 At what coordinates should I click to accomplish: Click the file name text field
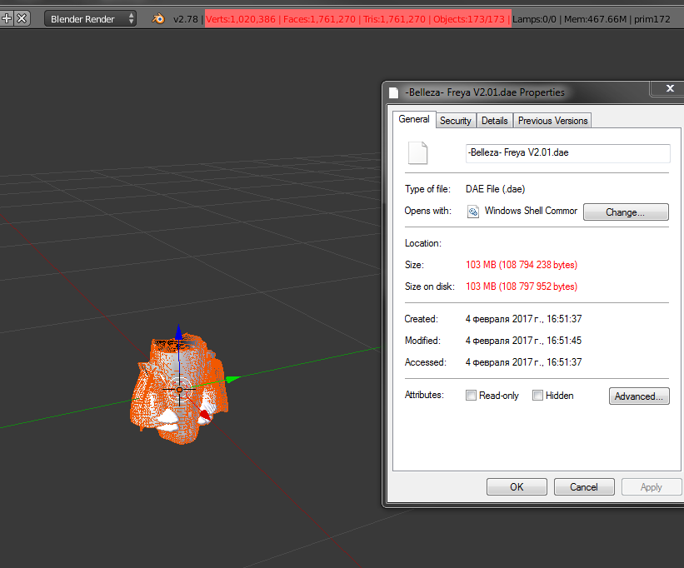(x=567, y=153)
